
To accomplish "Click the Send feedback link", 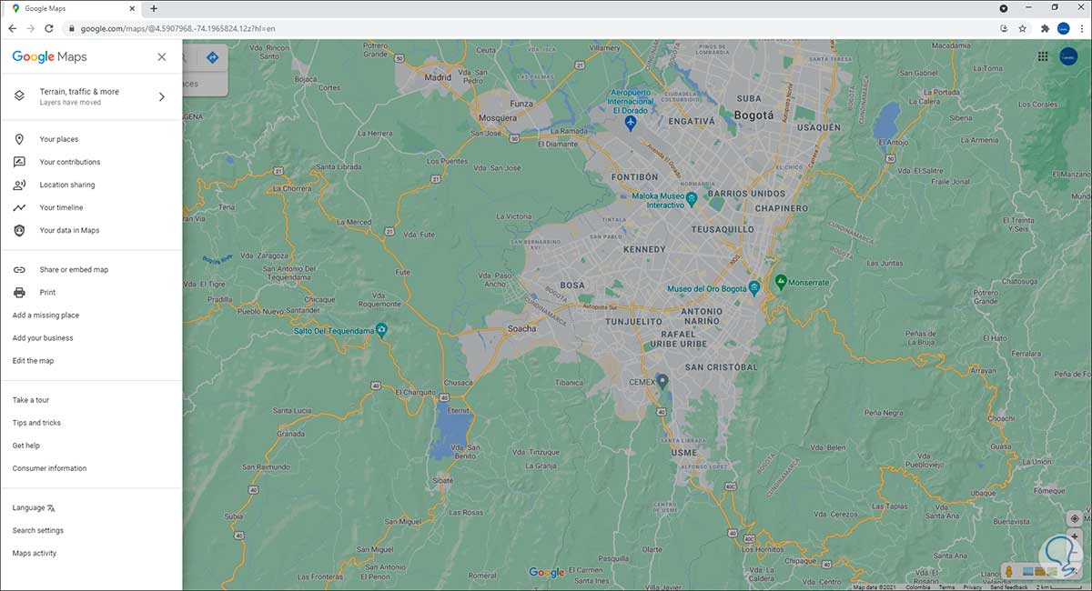I will coord(1009,587).
